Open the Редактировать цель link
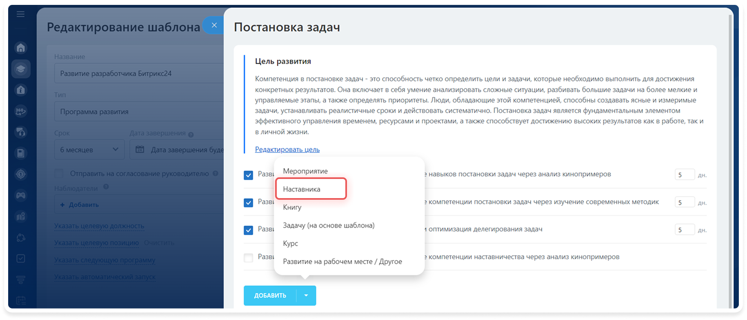 click(287, 149)
